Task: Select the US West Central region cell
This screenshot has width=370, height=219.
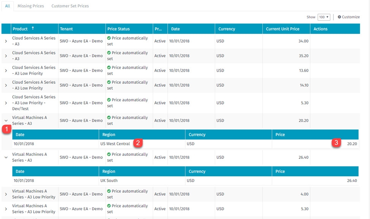Action: 115,144
